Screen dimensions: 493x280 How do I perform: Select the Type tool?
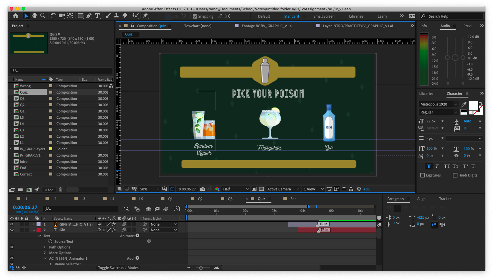point(97,16)
